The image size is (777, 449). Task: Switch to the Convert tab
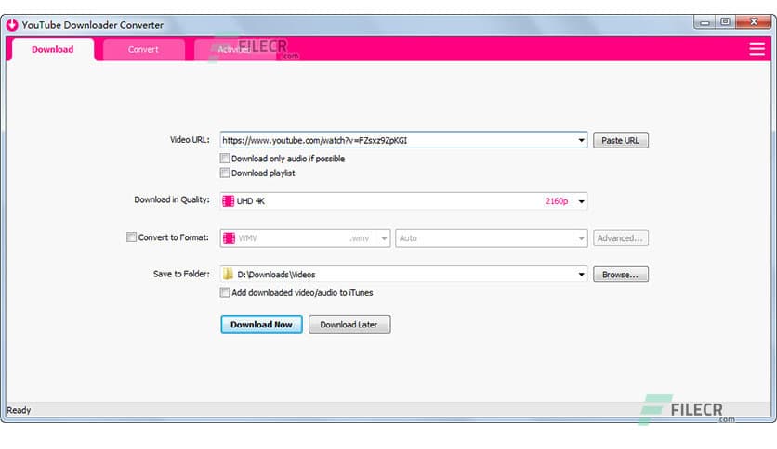point(143,49)
